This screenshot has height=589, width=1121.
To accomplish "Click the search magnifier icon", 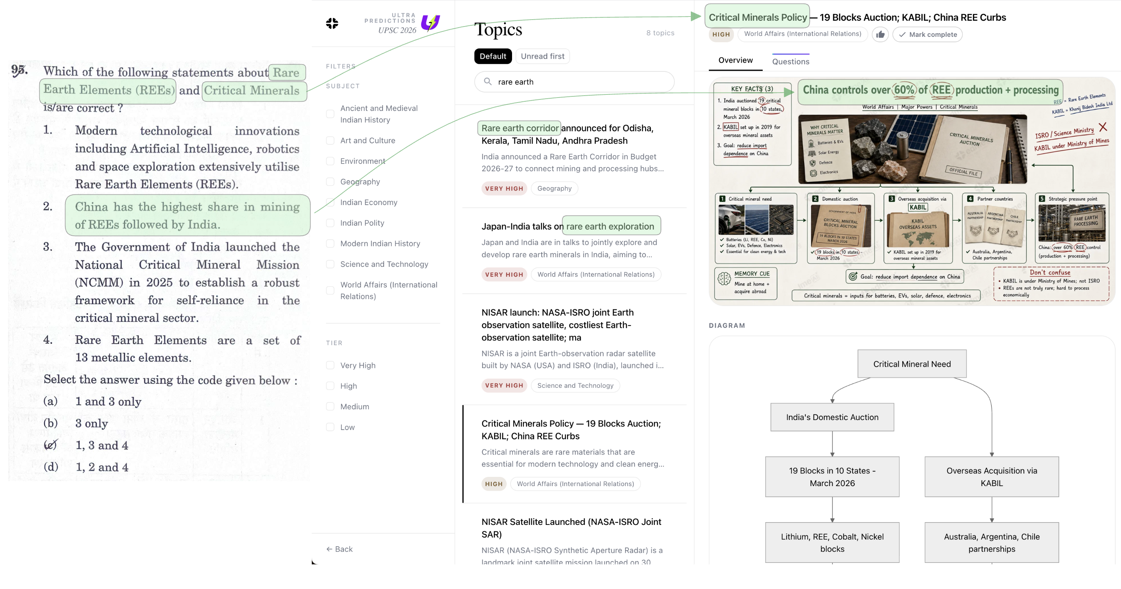I will click(487, 82).
